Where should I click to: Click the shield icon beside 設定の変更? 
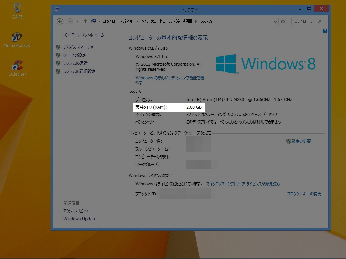click(x=289, y=141)
